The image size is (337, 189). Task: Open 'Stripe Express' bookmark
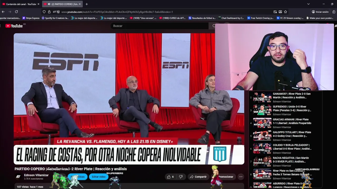point(31,18)
